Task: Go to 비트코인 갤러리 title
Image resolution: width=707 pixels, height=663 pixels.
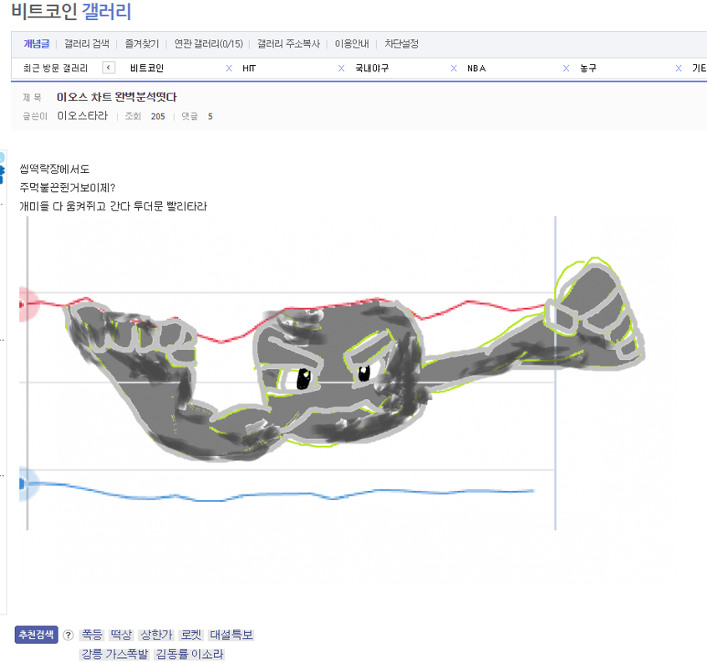Action: (x=71, y=11)
